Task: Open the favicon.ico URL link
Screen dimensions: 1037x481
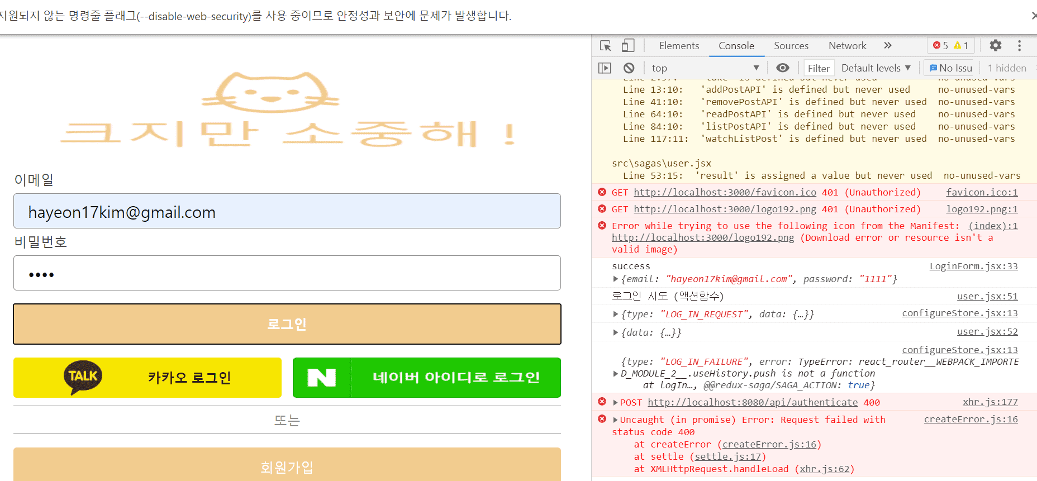Action: tap(725, 192)
